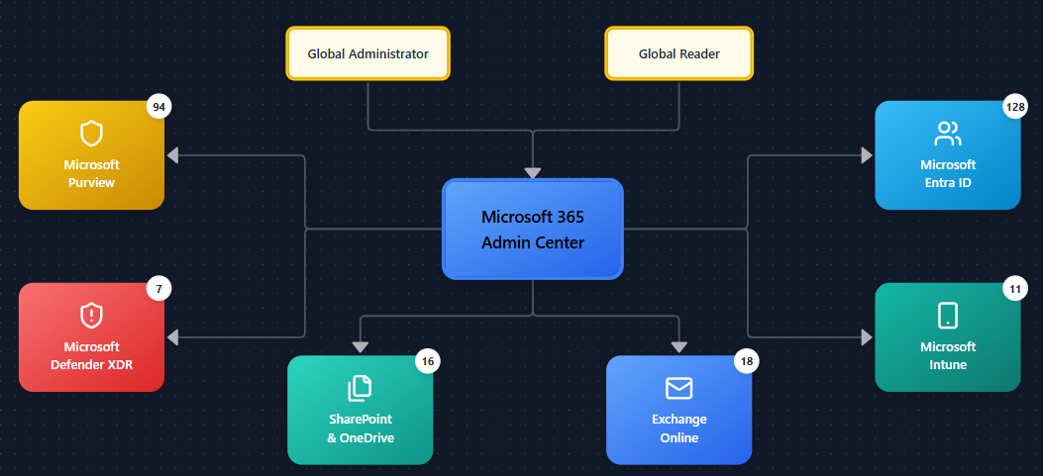Click the 128 badge on Entra ID
Screen dimensions: 1043x476
1014,107
